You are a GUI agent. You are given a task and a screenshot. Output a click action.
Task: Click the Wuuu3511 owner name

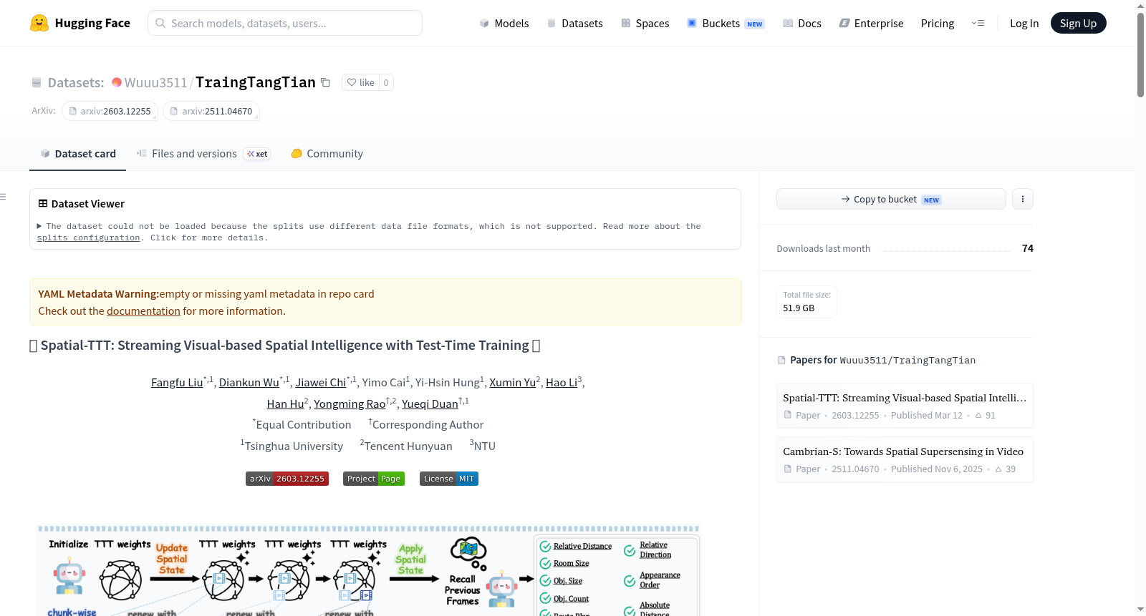[156, 83]
